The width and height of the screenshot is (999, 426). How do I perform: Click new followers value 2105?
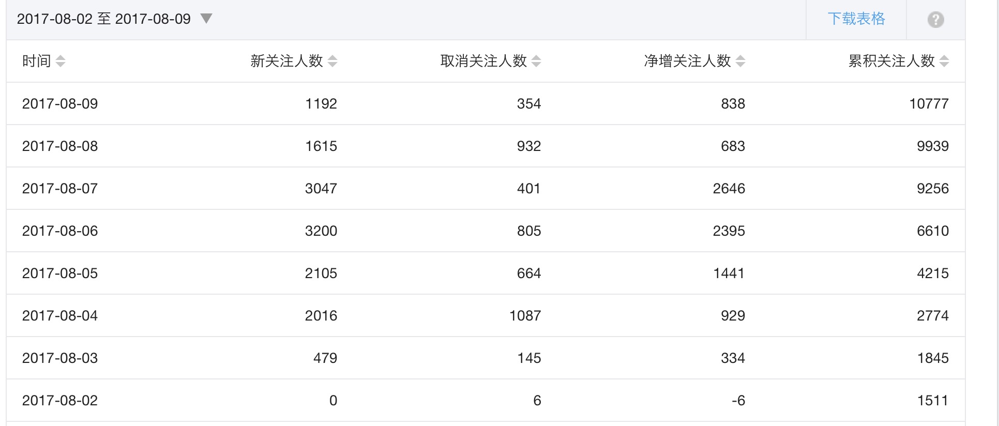coord(321,273)
